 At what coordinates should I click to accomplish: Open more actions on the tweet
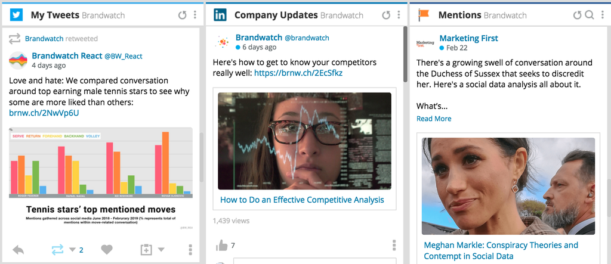(x=190, y=250)
